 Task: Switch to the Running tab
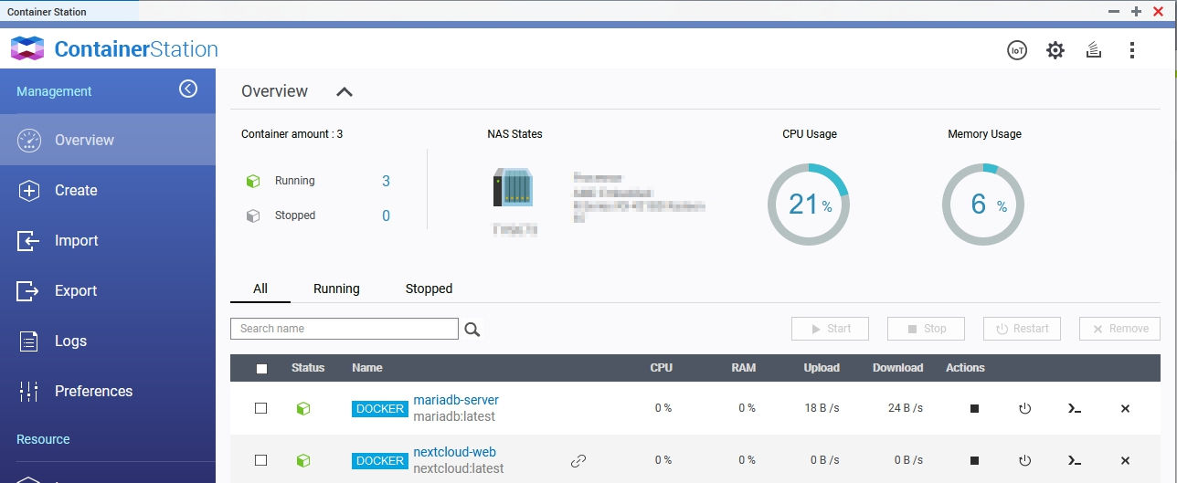[x=336, y=289]
